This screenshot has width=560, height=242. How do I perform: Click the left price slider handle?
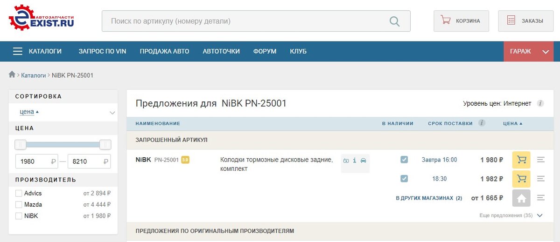pyautogui.click(x=21, y=144)
